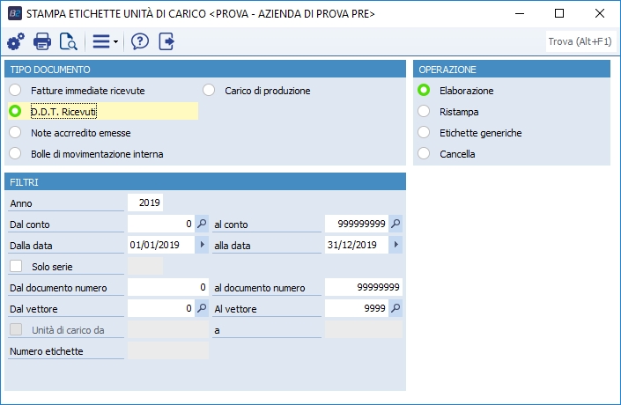621x405 pixels.
Task: Expand the hamburger menu dropdown in toolbar
Action: point(105,41)
